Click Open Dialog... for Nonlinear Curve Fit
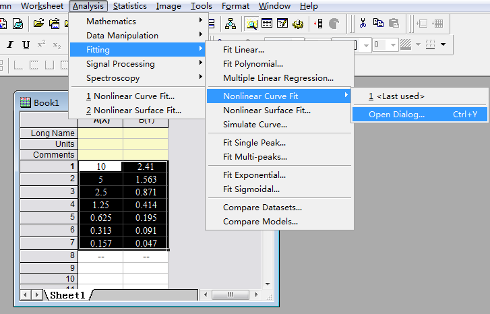 [396, 115]
